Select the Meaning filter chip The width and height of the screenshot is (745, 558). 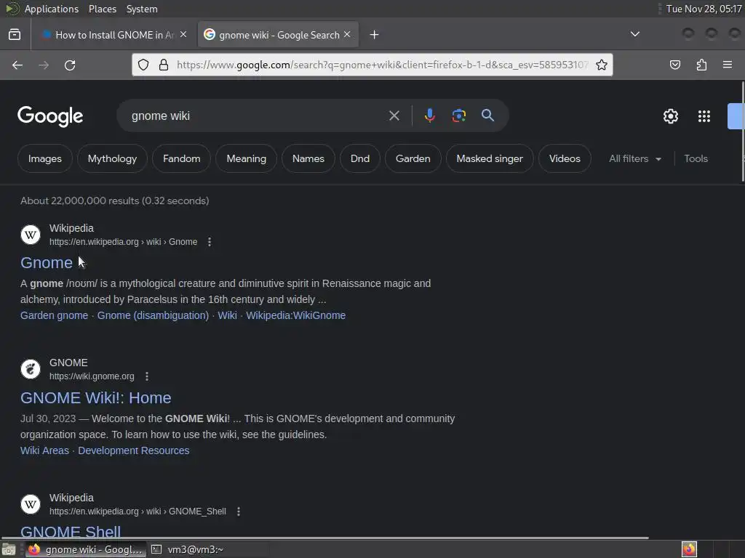click(x=246, y=159)
